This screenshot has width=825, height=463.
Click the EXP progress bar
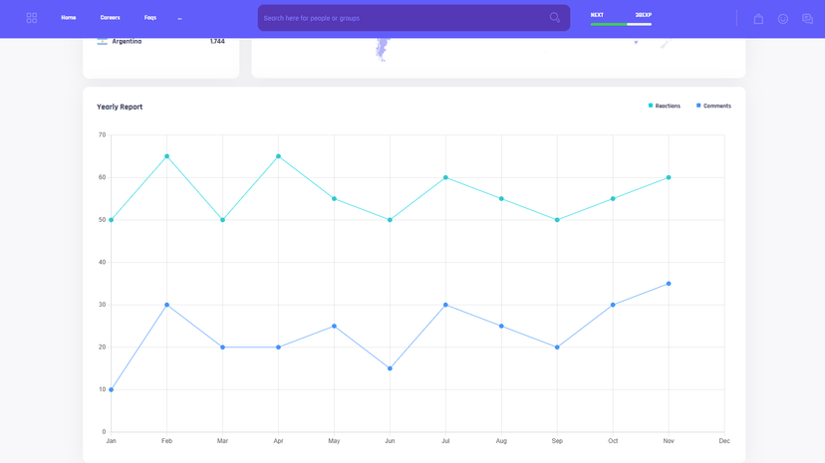pos(621,24)
